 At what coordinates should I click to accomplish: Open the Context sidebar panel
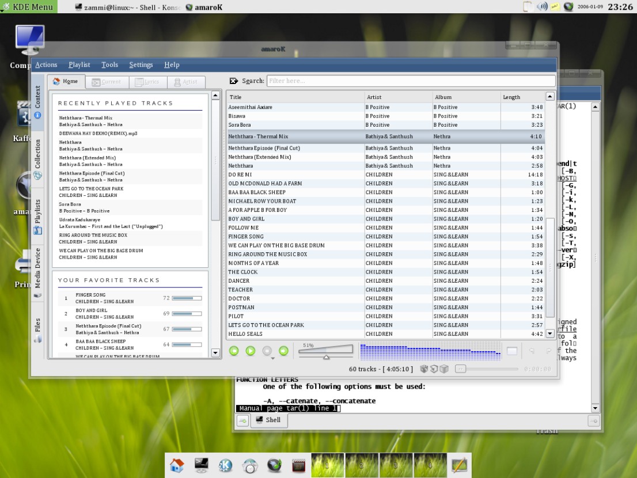(x=38, y=103)
